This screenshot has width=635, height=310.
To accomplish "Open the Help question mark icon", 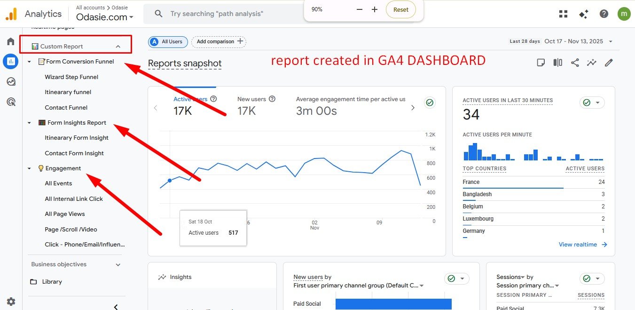I will [x=604, y=14].
